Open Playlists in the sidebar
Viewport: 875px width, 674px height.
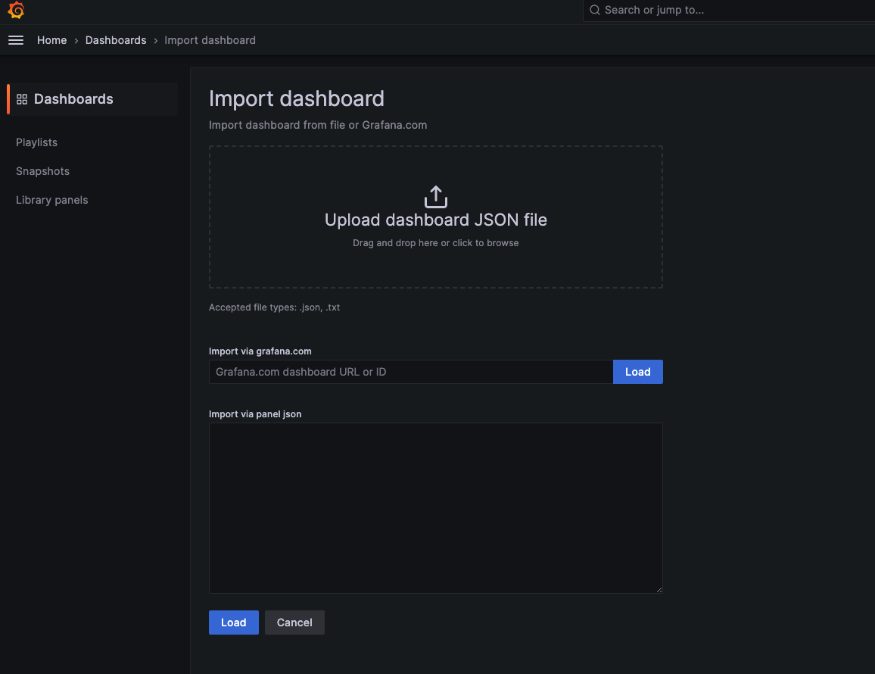[36, 142]
